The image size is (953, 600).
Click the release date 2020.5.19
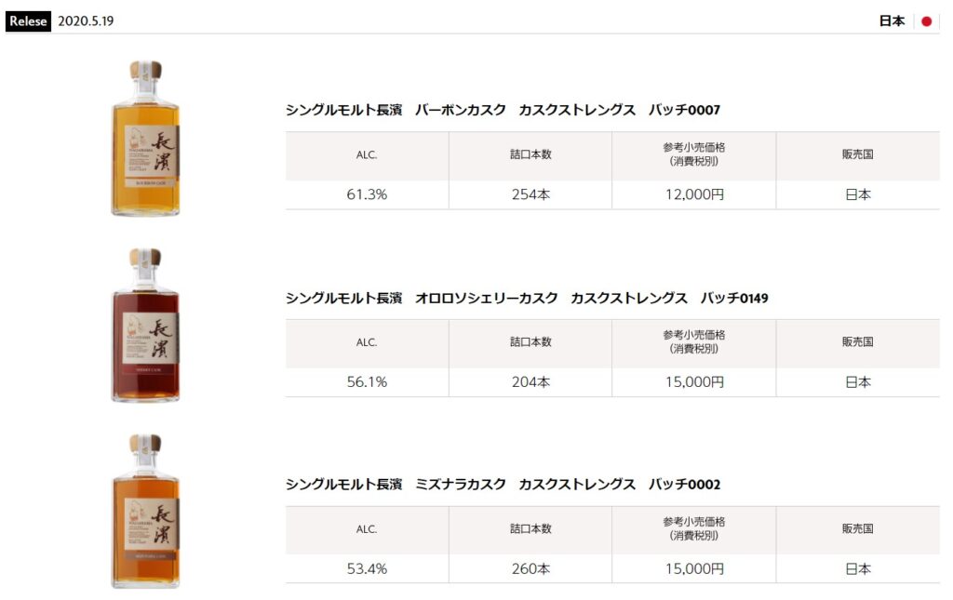(86, 21)
